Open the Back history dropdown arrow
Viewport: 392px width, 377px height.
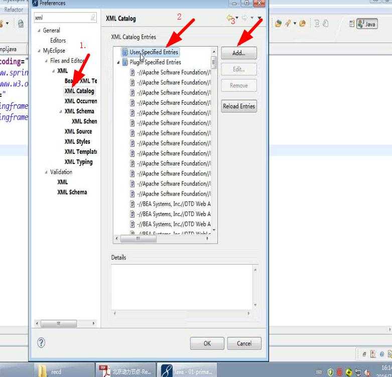pos(237,18)
